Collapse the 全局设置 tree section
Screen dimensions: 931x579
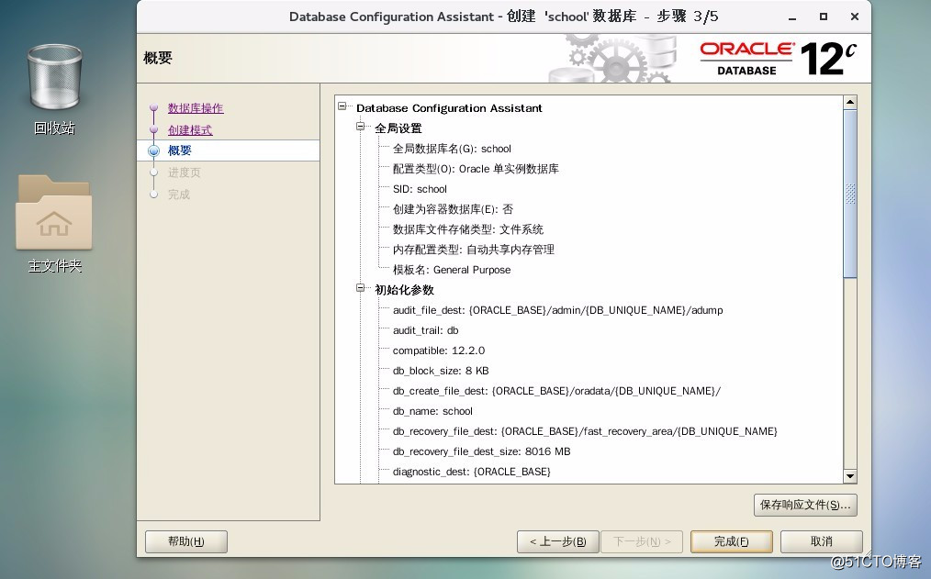coord(361,127)
